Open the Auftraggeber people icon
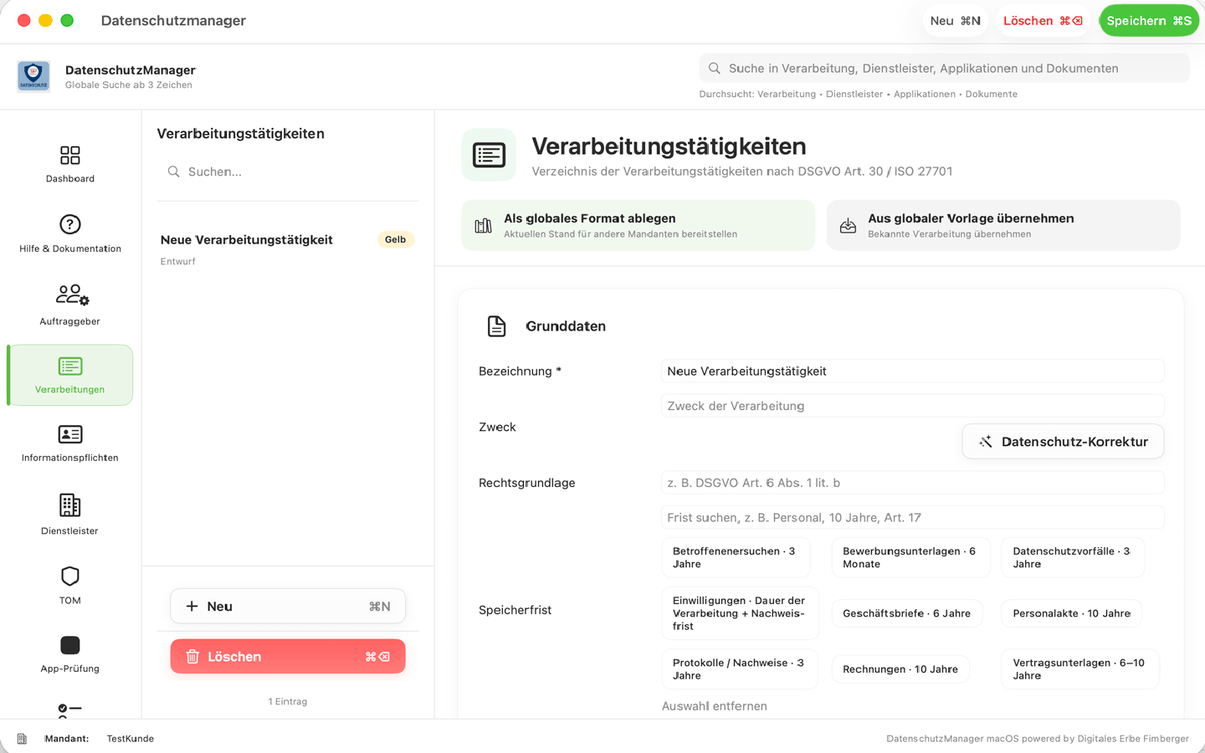 pyautogui.click(x=72, y=295)
